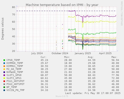This screenshot has width=124, height=99.
Task: Select the PSU1_HOTSPOT legend label
Action: tap(15, 81)
